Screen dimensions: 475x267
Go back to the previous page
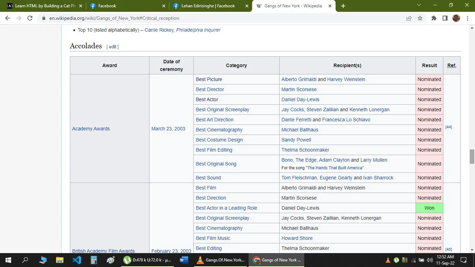(x=8, y=18)
